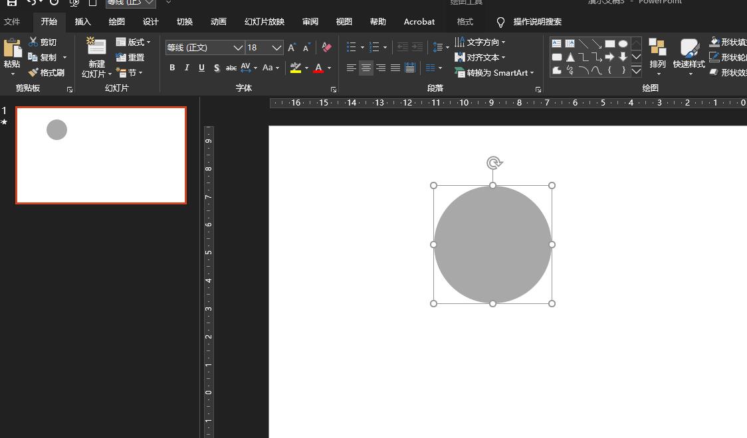Click the Increase Font Size icon
The image size is (747, 438).
tap(292, 47)
